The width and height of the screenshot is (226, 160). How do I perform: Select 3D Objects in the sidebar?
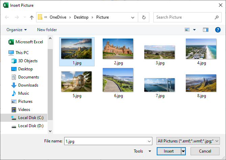pyautogui.click(x=28, y=61)
